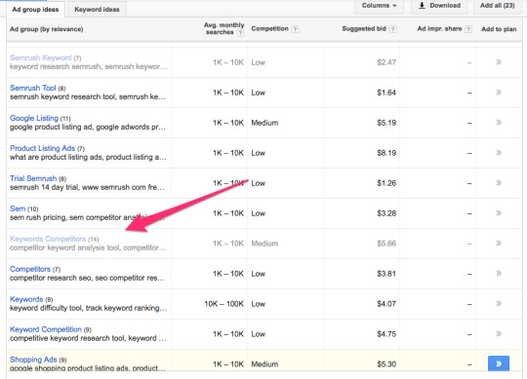Open the Columns dropdown
The width and height of the screenshot is (527, 379).
(x=379, y=6)
